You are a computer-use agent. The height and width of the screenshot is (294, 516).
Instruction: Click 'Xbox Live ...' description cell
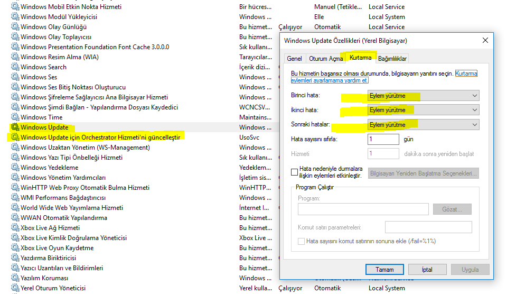[256, 237]
